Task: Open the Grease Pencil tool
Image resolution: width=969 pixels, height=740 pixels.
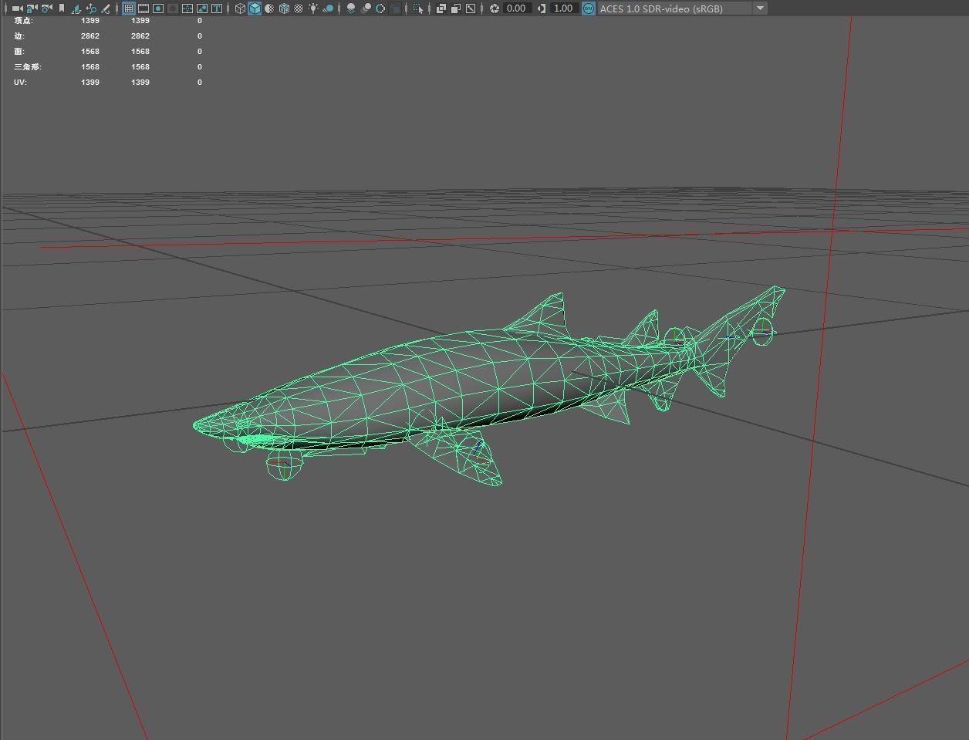Action: click(106, 8)
